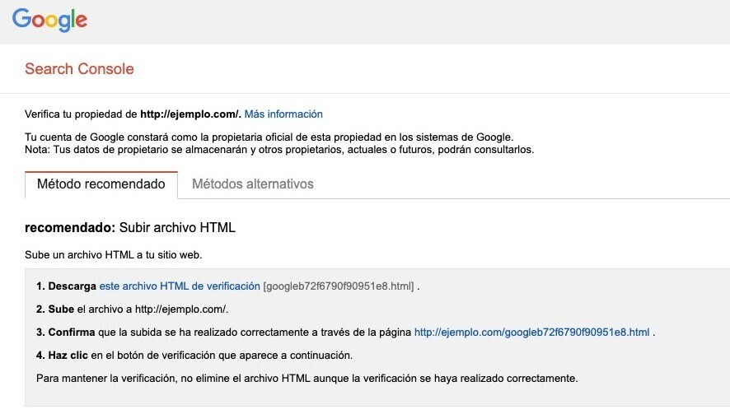Click the text 'Sube un archivo HTML a tu sitio web.'
This screenshot has height=414, width=730.
click(113, 255)
